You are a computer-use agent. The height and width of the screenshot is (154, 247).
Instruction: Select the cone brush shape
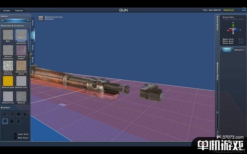[19, 121]
